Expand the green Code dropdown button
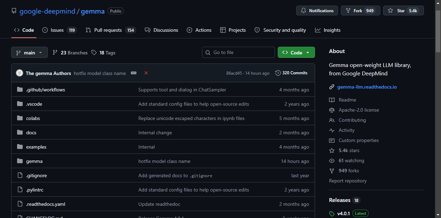Image resolution: width=441 pixels, height=218 pixels. click(296, 52)
